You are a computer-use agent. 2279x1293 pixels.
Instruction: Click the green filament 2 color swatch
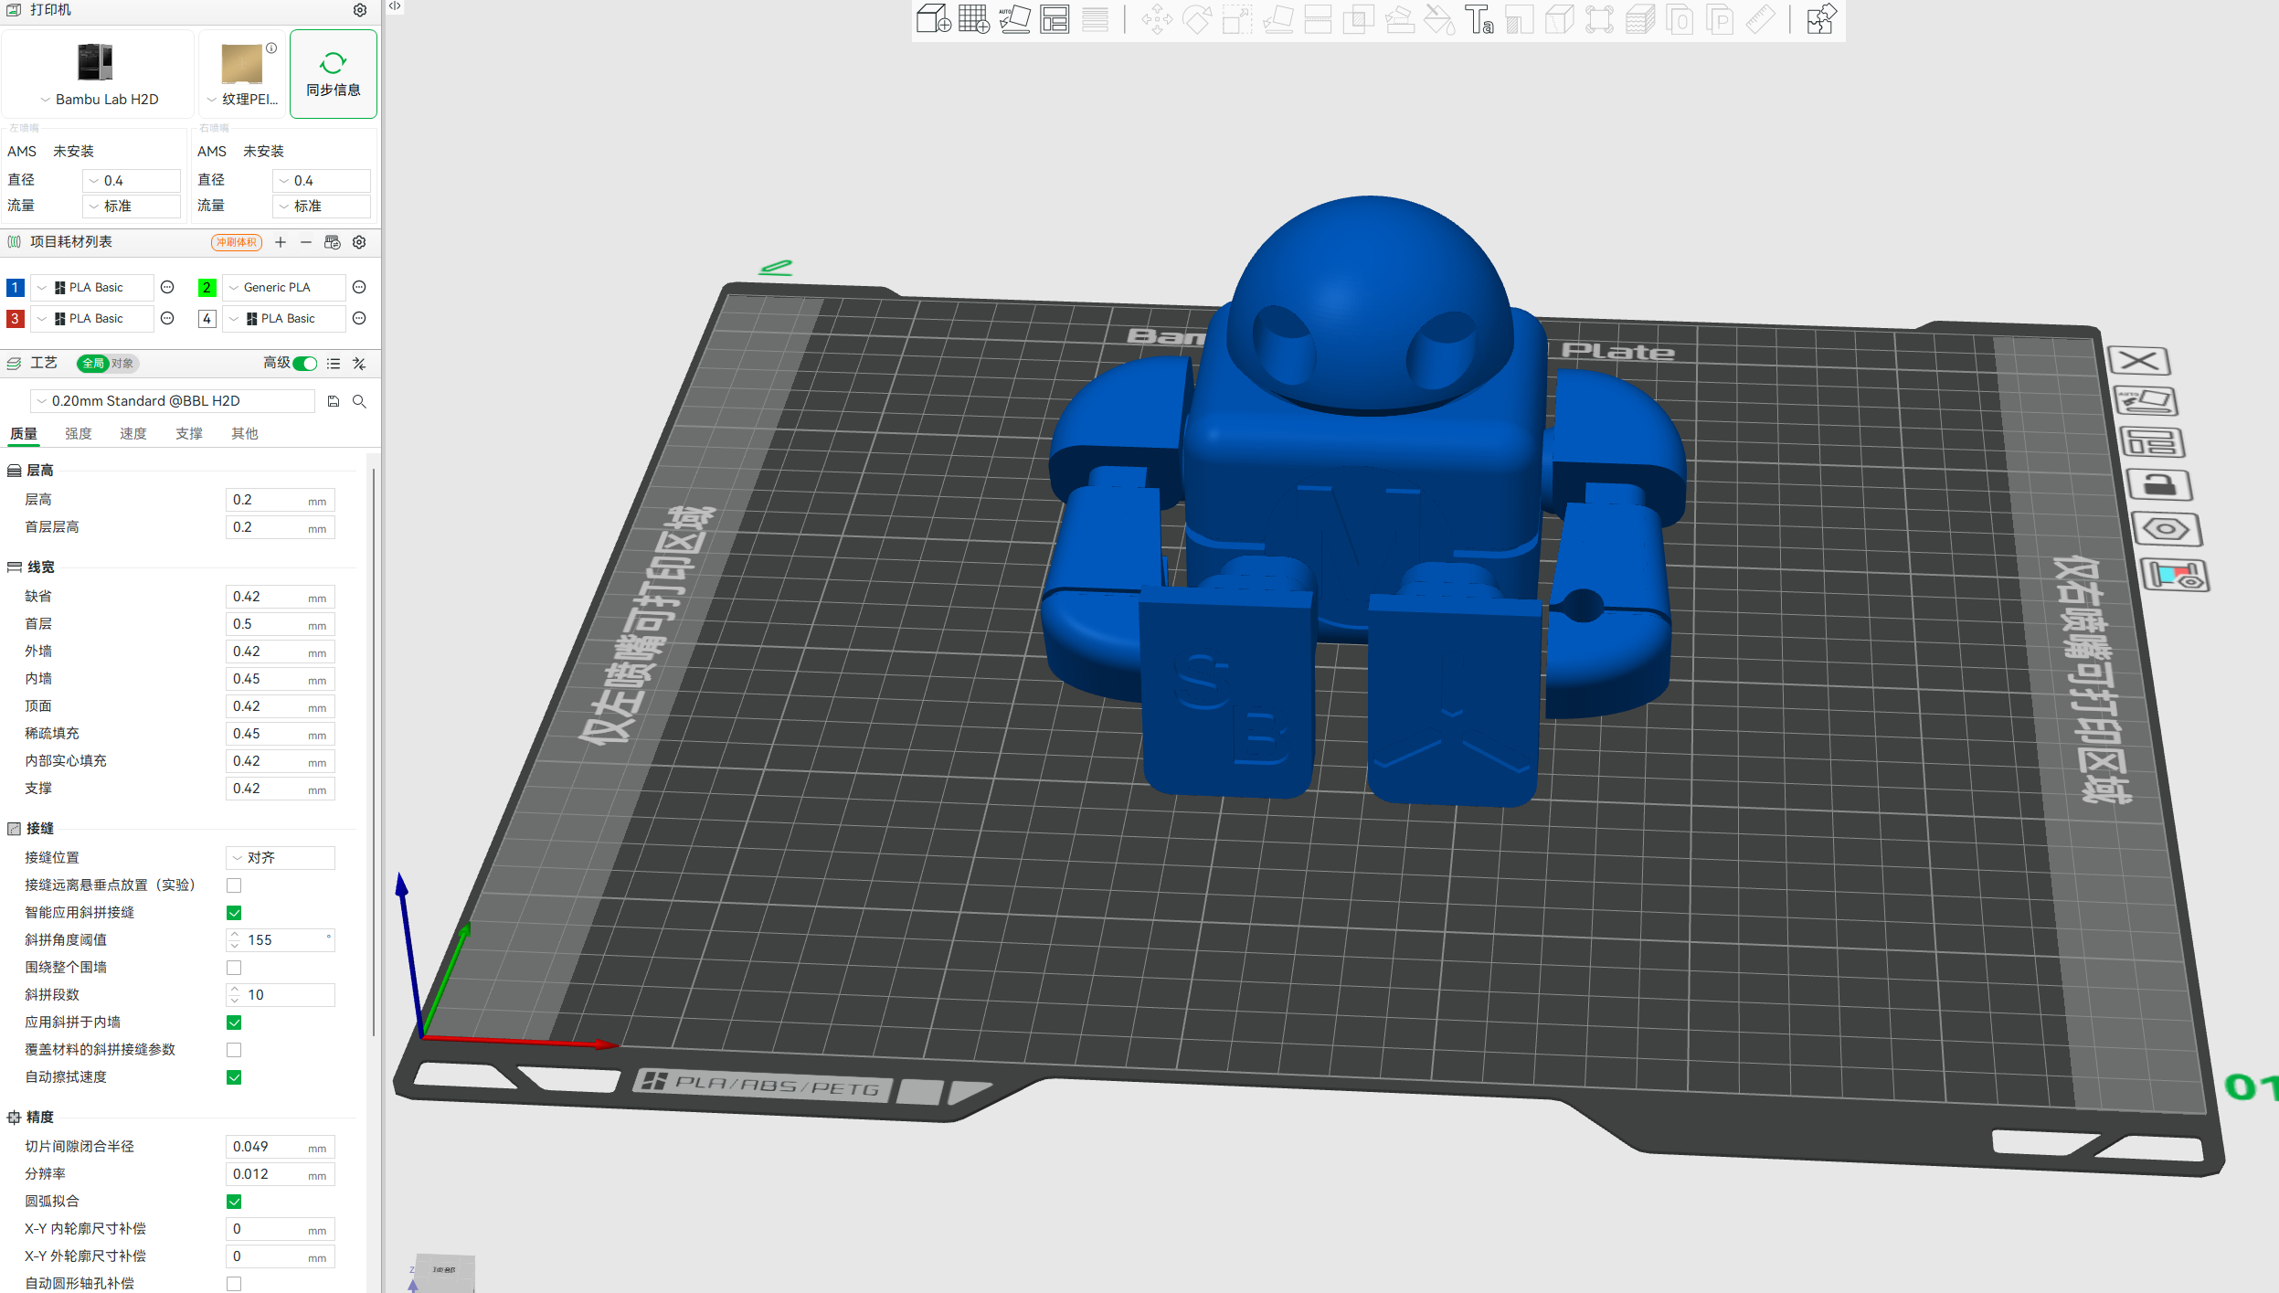207,288
